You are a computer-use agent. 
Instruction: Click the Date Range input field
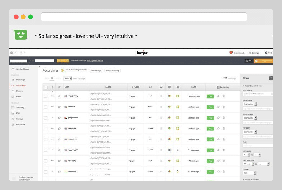[x=258, y=94]
